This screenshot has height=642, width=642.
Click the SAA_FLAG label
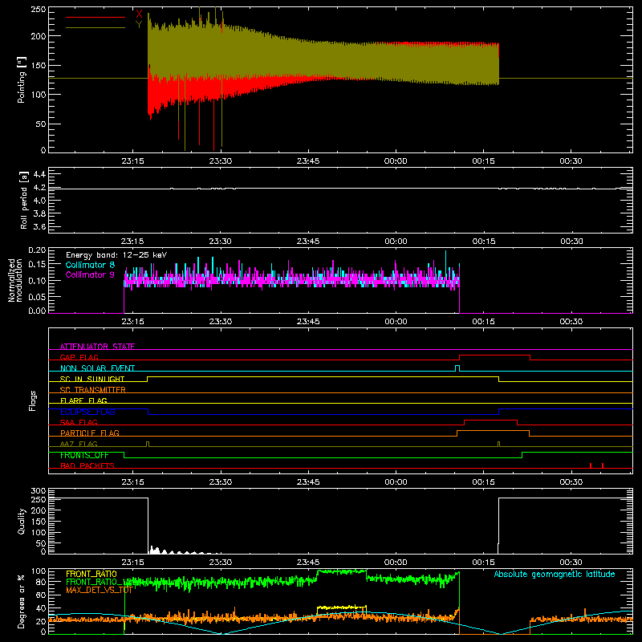point(79,422)
